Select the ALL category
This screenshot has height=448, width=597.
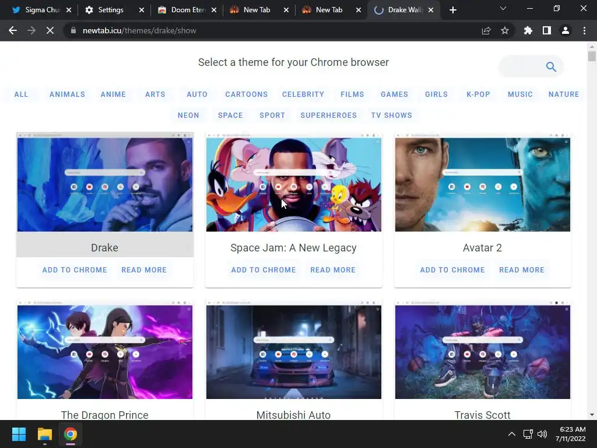click(22, 94)
